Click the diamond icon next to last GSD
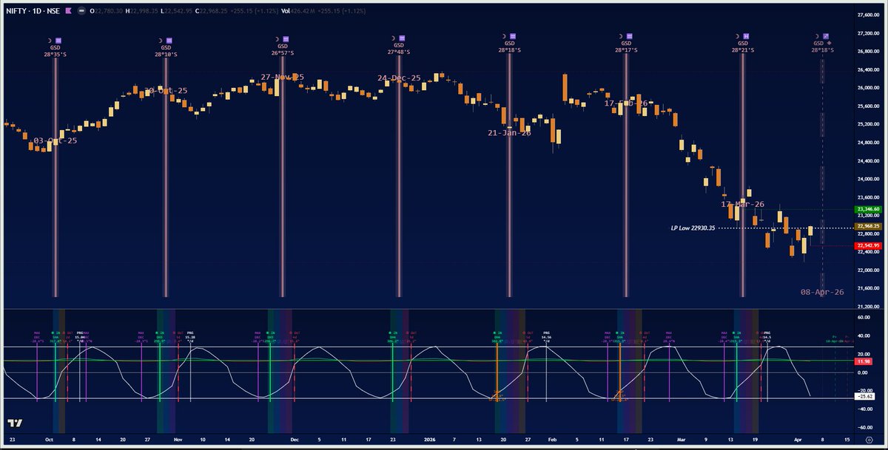The width and height of the screenshot is (888, 450). 830,43
